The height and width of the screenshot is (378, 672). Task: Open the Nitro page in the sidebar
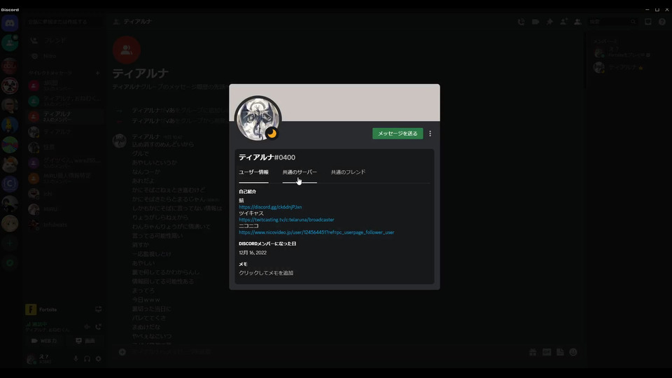click(64, 56)
